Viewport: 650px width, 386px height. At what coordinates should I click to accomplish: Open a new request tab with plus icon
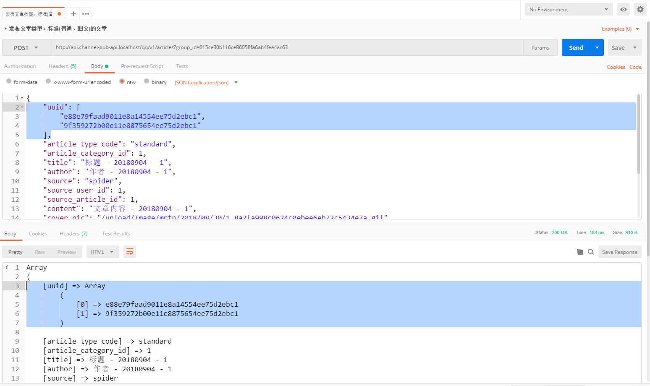73,14
